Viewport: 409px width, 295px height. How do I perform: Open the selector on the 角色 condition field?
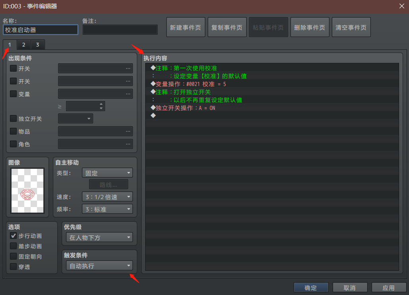(128, 144)
